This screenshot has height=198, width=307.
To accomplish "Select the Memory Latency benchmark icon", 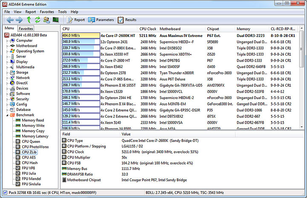I will 18,136.
